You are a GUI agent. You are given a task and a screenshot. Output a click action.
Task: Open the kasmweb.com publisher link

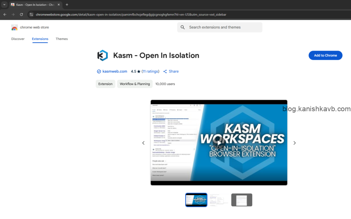point(114,72)
